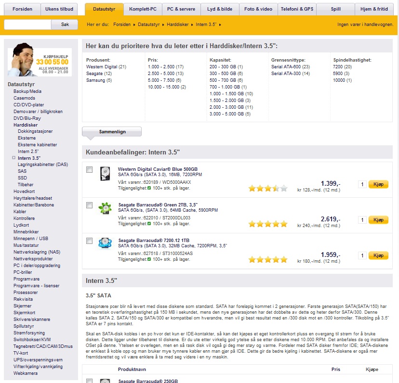Open Western Digital Caviar Blue 500GB title
Image resolution: width=399 pixels, height=383 pixels.
pos(158,169)
